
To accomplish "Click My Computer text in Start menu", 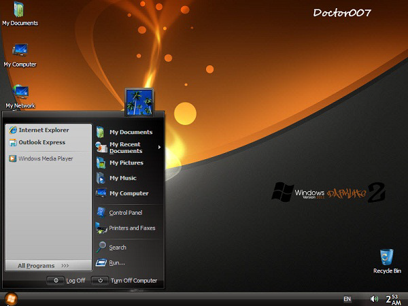I will (x=129, y=193).
